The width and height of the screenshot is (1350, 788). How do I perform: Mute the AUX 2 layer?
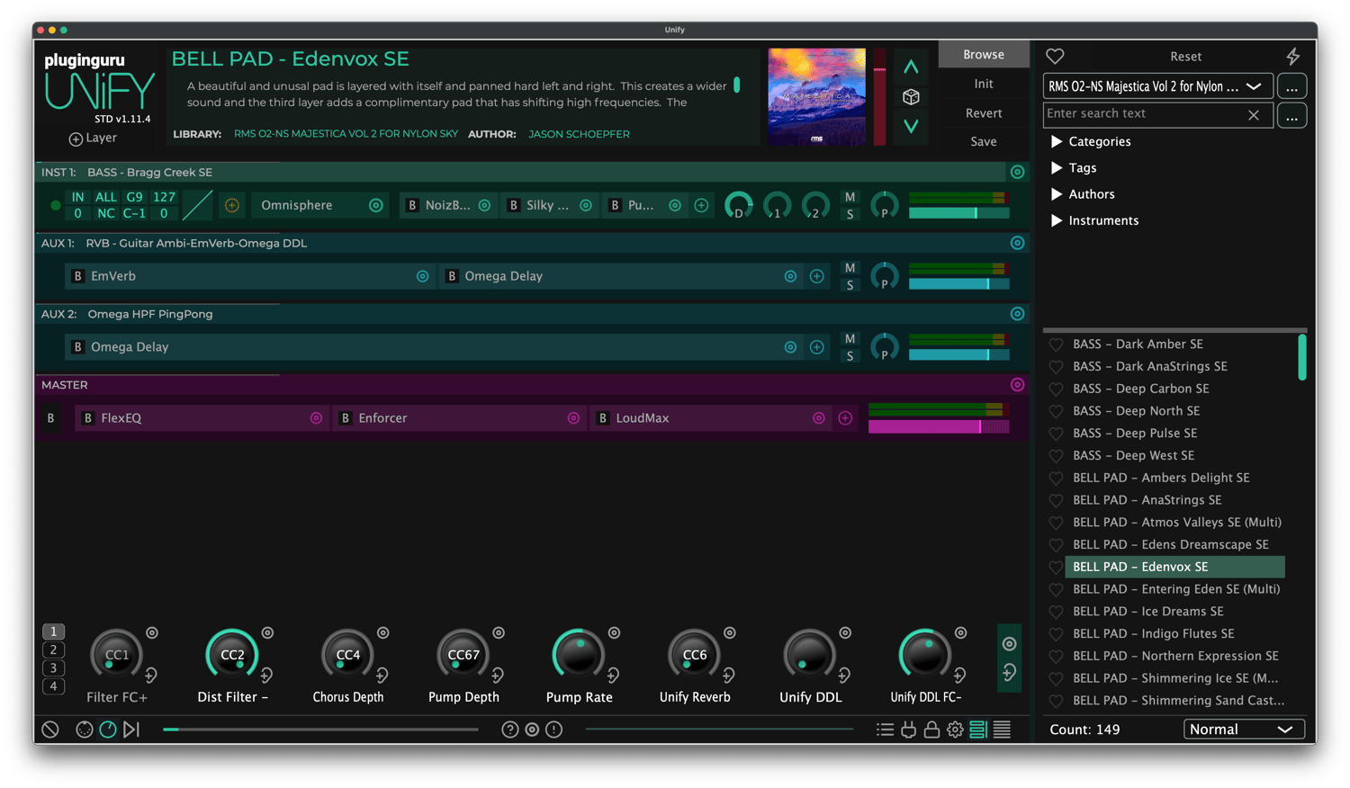[x=850, y=339]
